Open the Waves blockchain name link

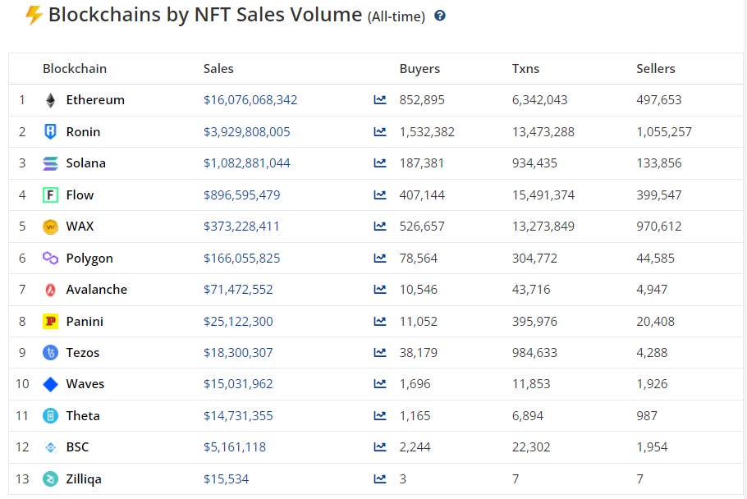(85, 384)
